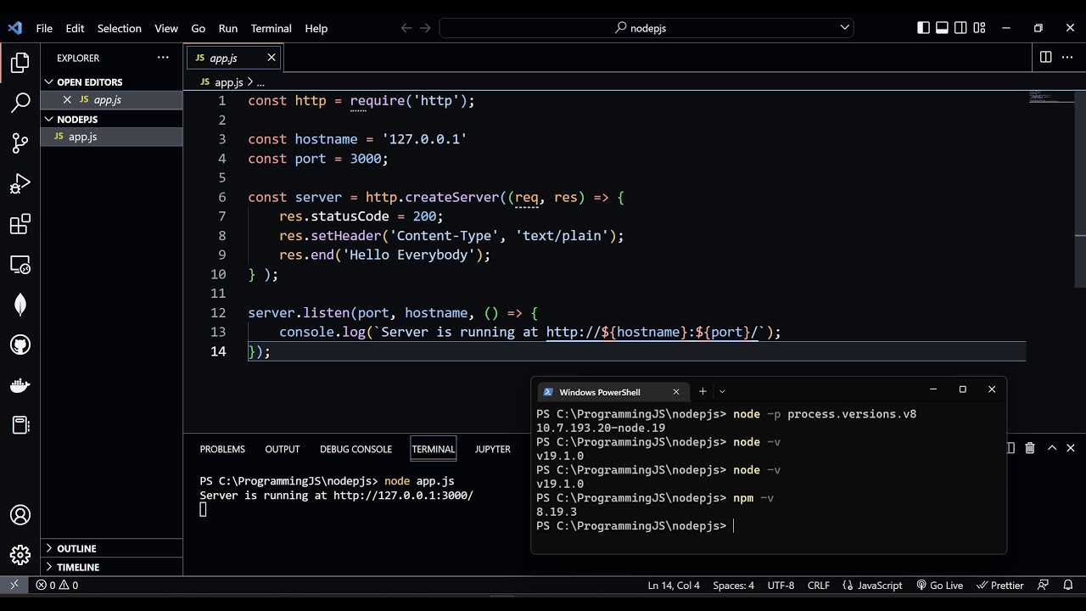Click Spaces: 4 indentation status item
Viewport: 1086px width, 611px height.
click(733, 585)
